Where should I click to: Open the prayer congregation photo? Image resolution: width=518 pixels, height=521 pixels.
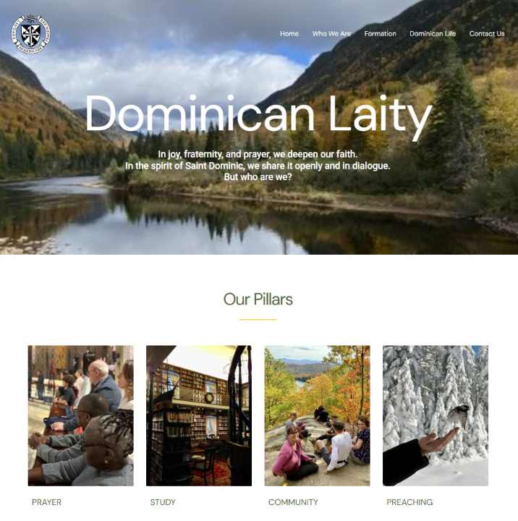pyautogui.click(x=81, y=415)
